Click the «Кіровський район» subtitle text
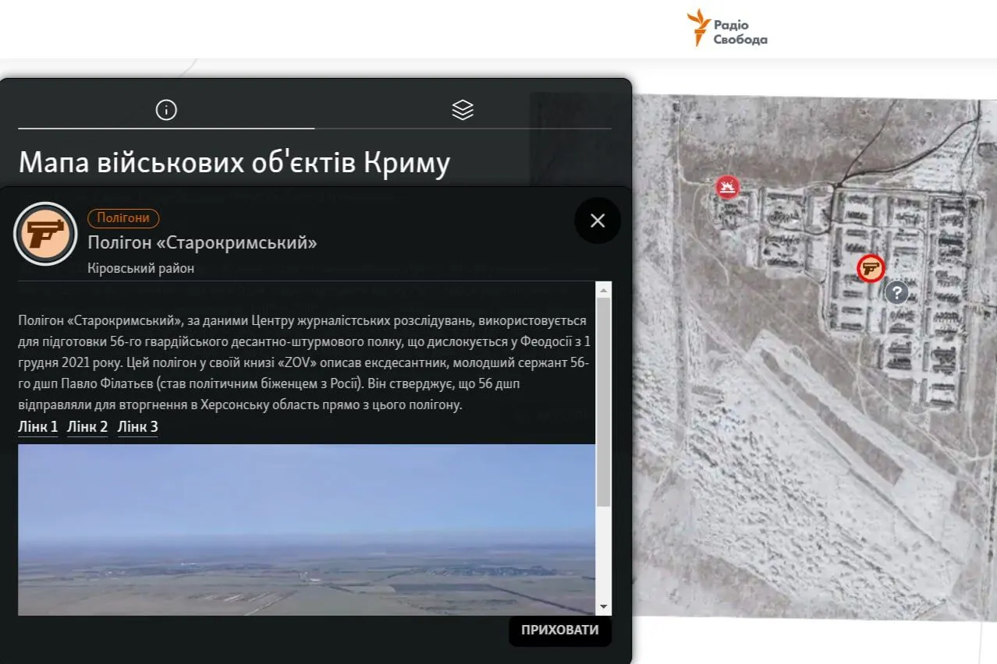 [x=141, y=268]
